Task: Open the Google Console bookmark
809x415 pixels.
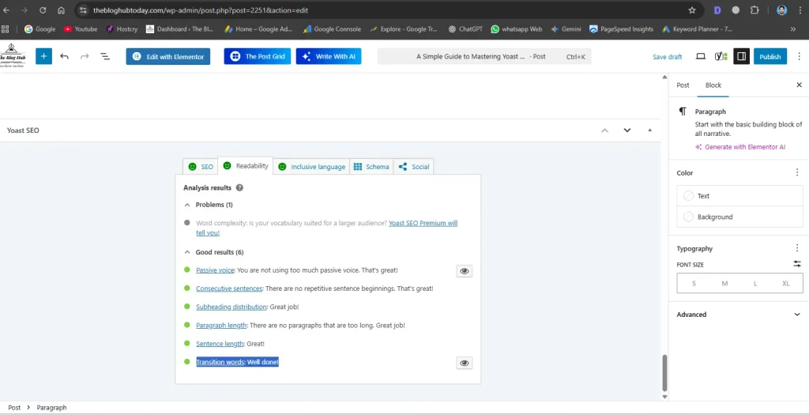Action: [x=332, y=29]
